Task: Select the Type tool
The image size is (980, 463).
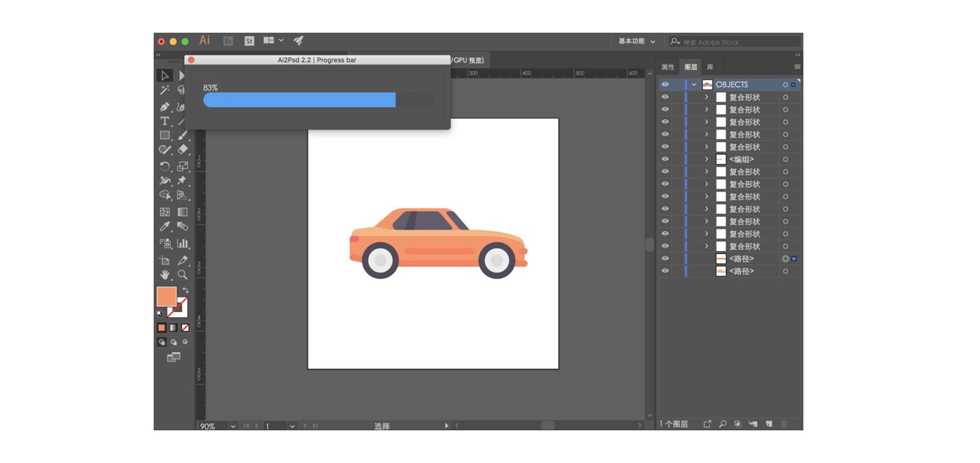Action: point(164,121)
